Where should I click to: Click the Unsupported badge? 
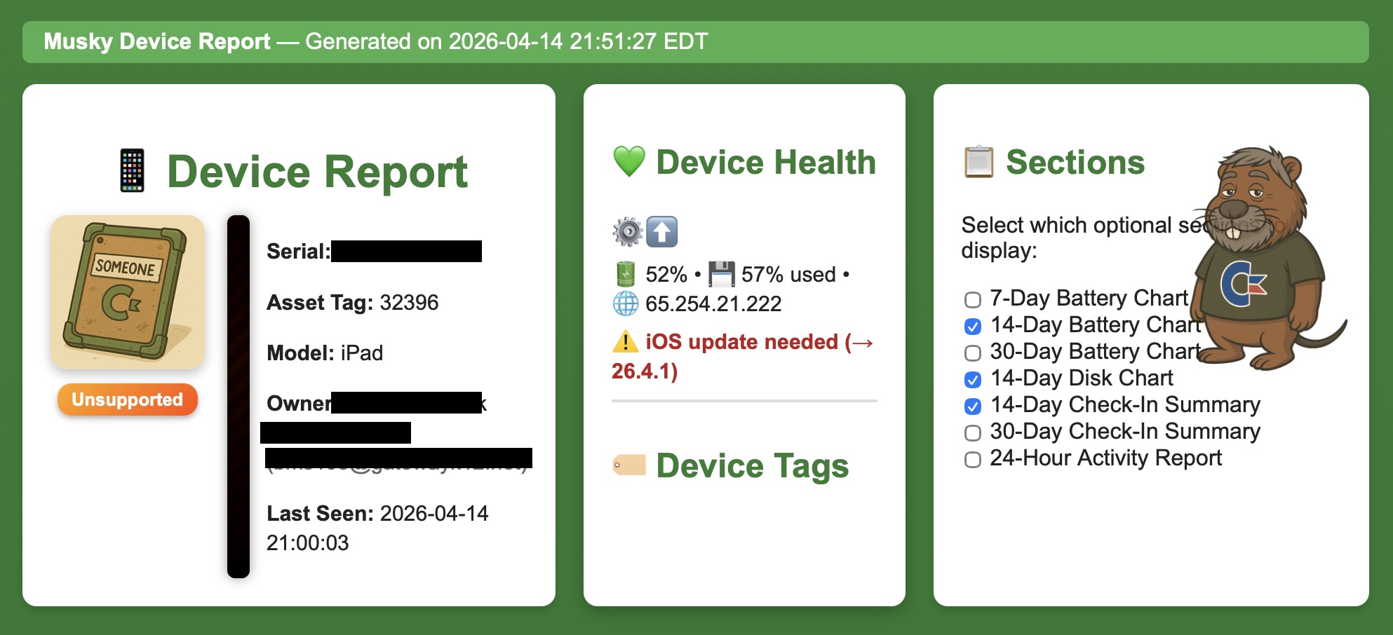(x=127, y=400)
